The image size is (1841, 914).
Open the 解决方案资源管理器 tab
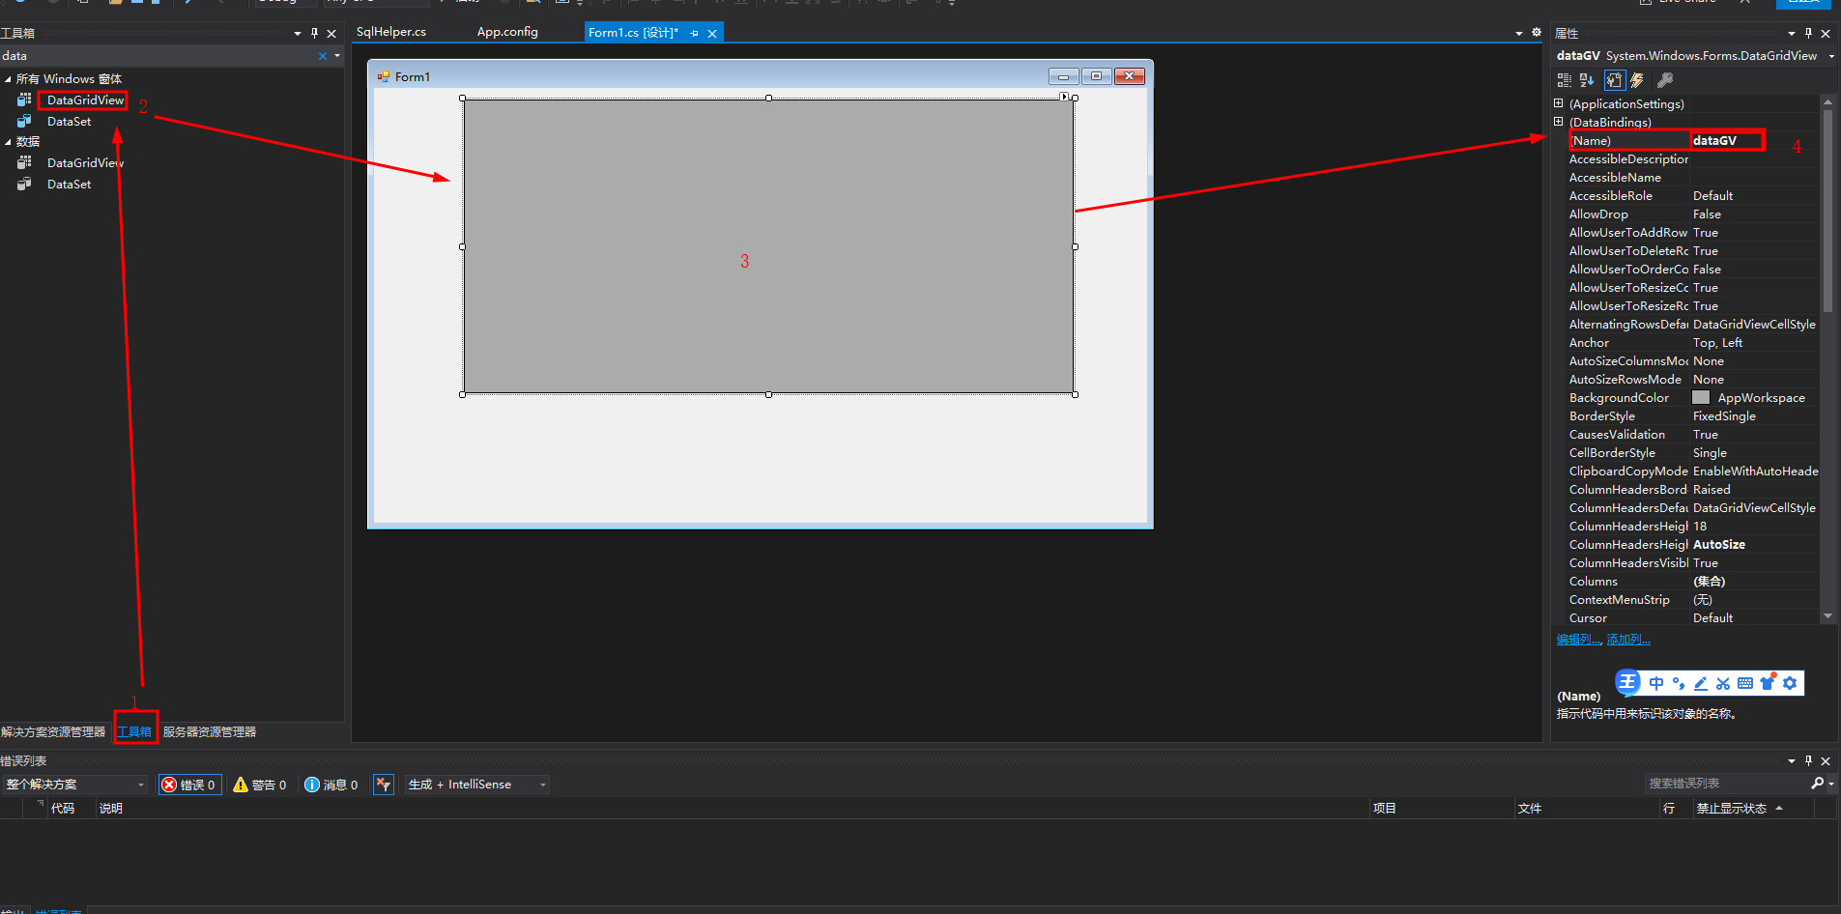pyautogui.click(x=53, y=732)
